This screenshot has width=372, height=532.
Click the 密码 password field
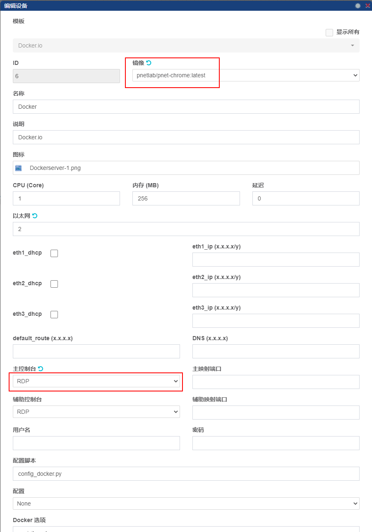(x=276, y=443)
